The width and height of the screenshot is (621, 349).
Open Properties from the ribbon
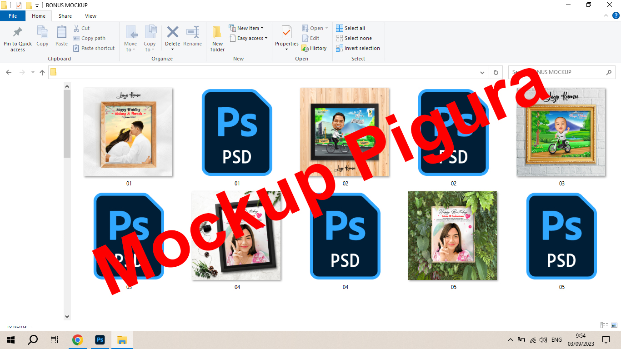[286, 33]
